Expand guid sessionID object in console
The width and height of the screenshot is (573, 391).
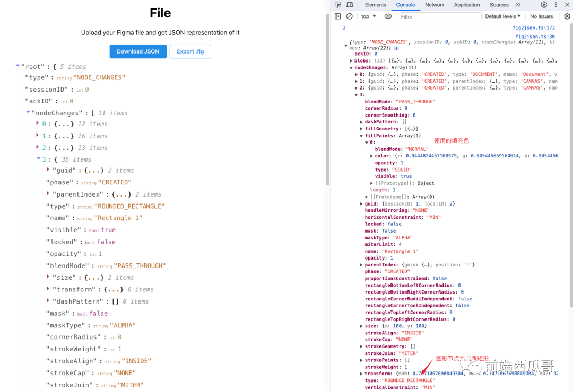(x=361, y=204)
